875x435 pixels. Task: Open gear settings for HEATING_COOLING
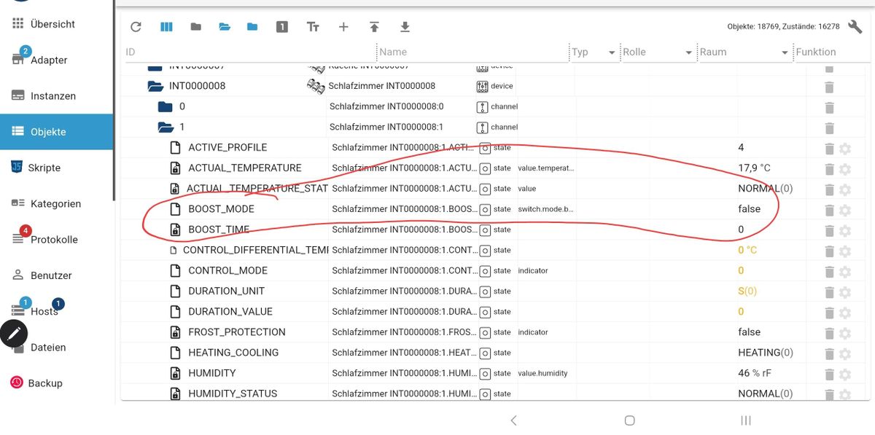[x=845, y=353]
